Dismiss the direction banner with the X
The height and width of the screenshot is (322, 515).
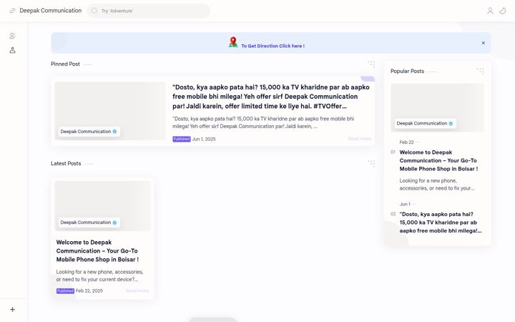pyautogui.click(x=483, y=43)
